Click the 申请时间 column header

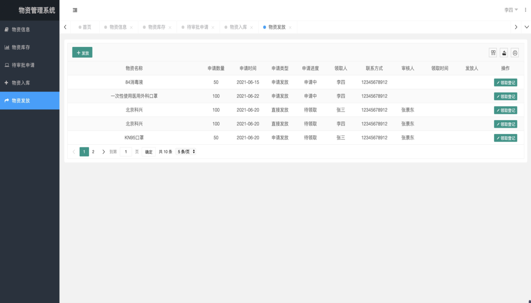(248, 69)
